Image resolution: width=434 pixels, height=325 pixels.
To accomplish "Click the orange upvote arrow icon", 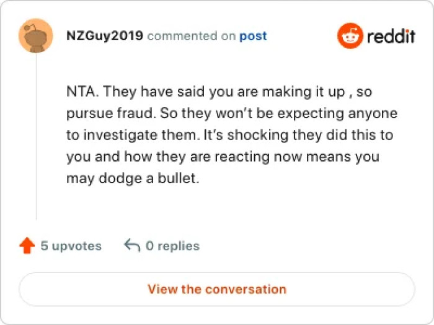I will coord(27,246).
